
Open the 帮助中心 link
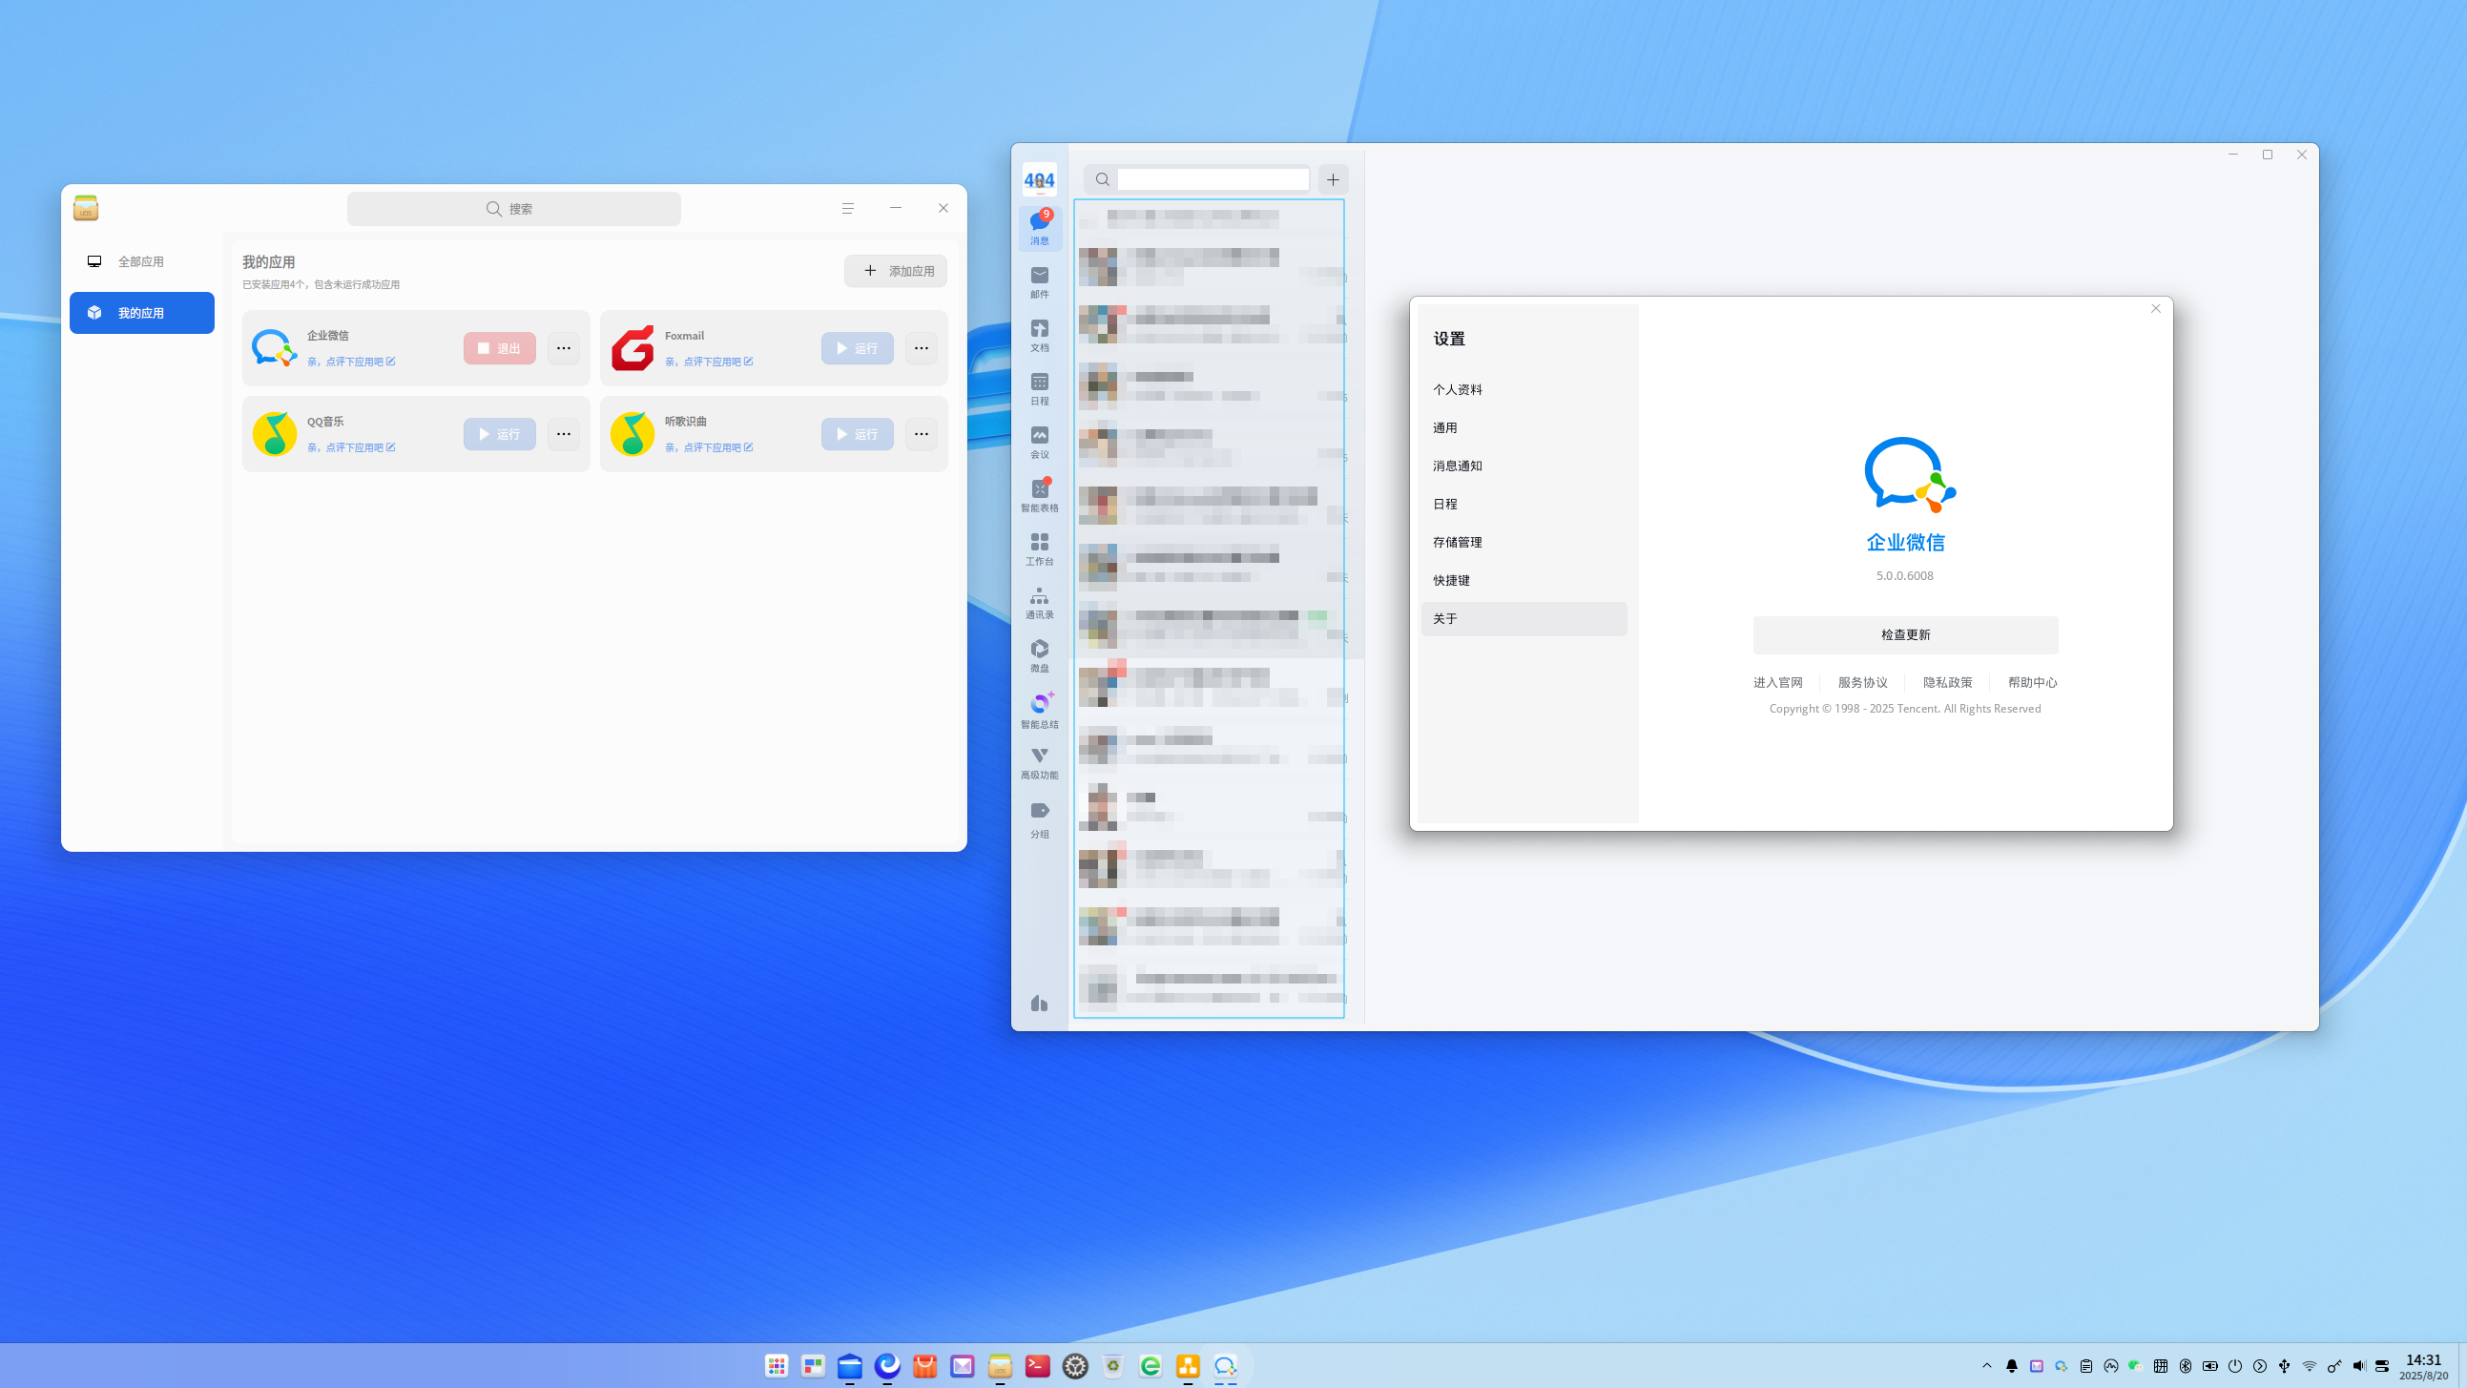click(x=2032, y=683)
